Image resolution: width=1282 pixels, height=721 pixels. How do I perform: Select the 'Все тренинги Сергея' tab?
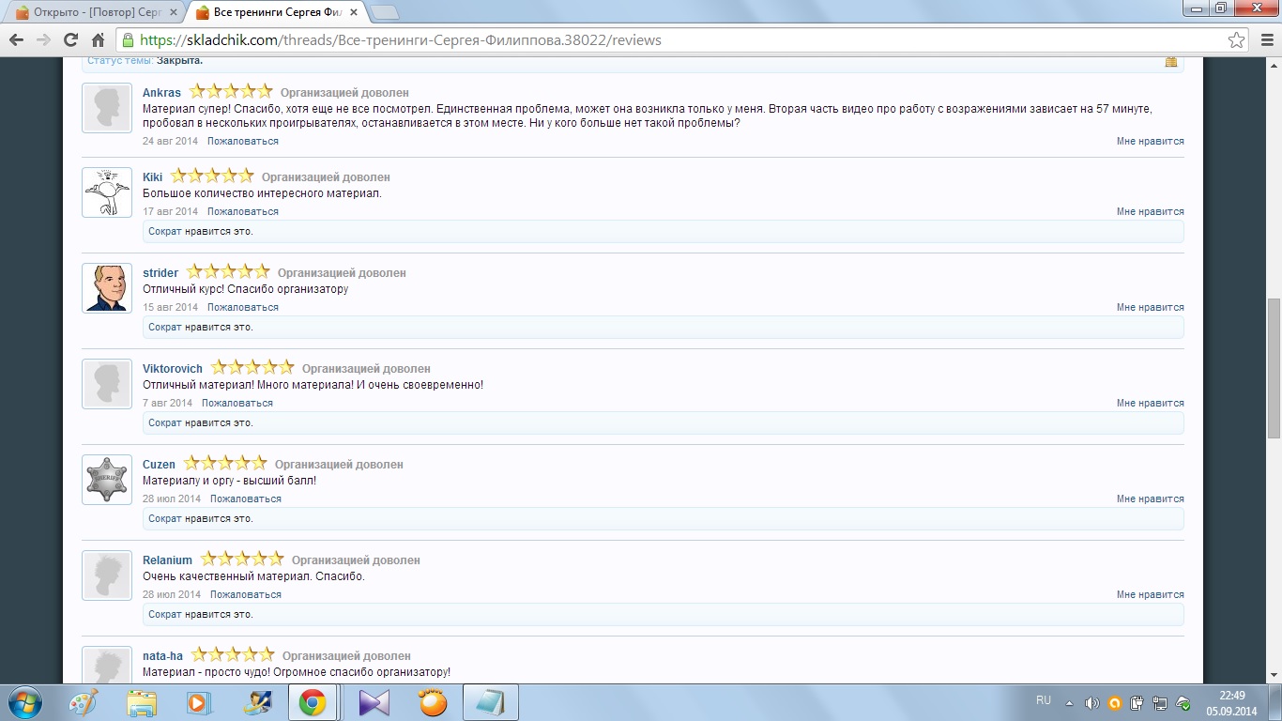[275, 13]
